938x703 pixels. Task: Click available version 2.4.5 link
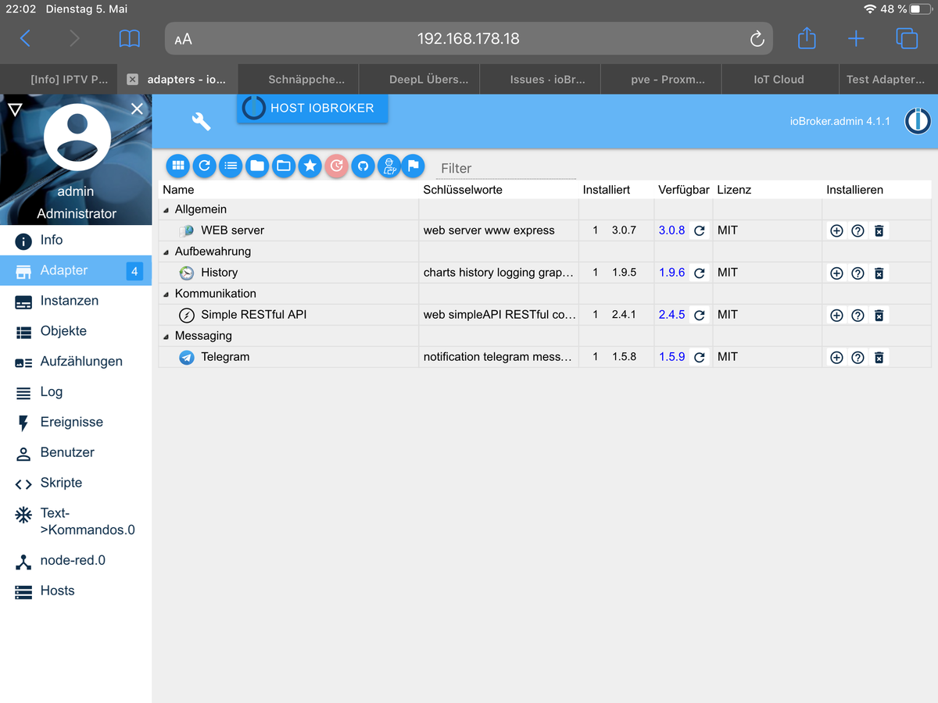point(671,315)
